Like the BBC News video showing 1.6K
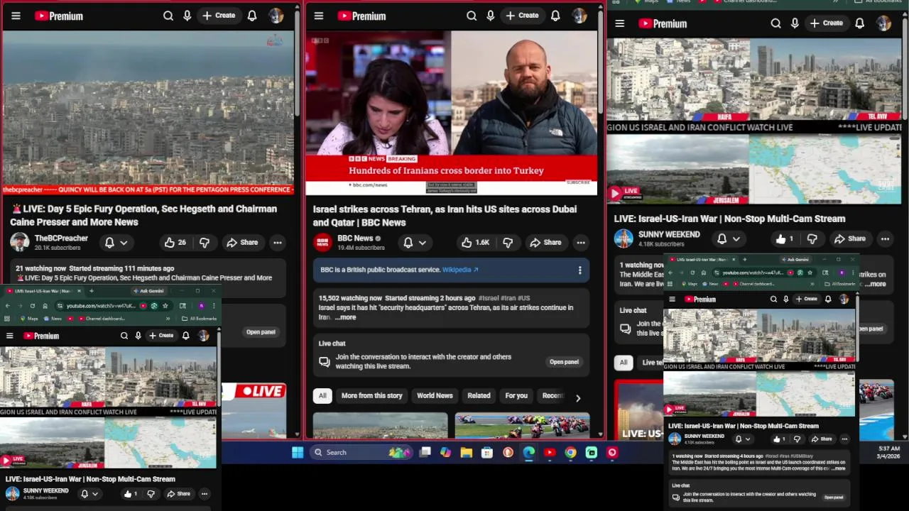909x511 pixels. [x=476, y=243]
